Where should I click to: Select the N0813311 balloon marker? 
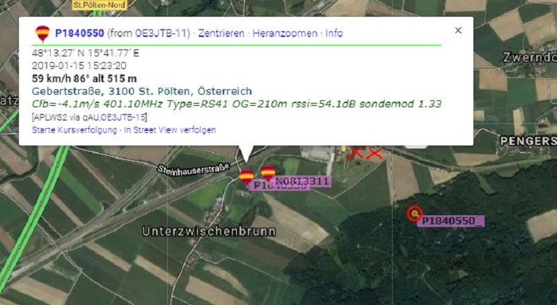pyautogui.click(x=268, y=173)
